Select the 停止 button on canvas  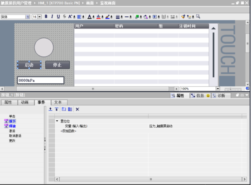pyautogui.click(x=58, y=65)
